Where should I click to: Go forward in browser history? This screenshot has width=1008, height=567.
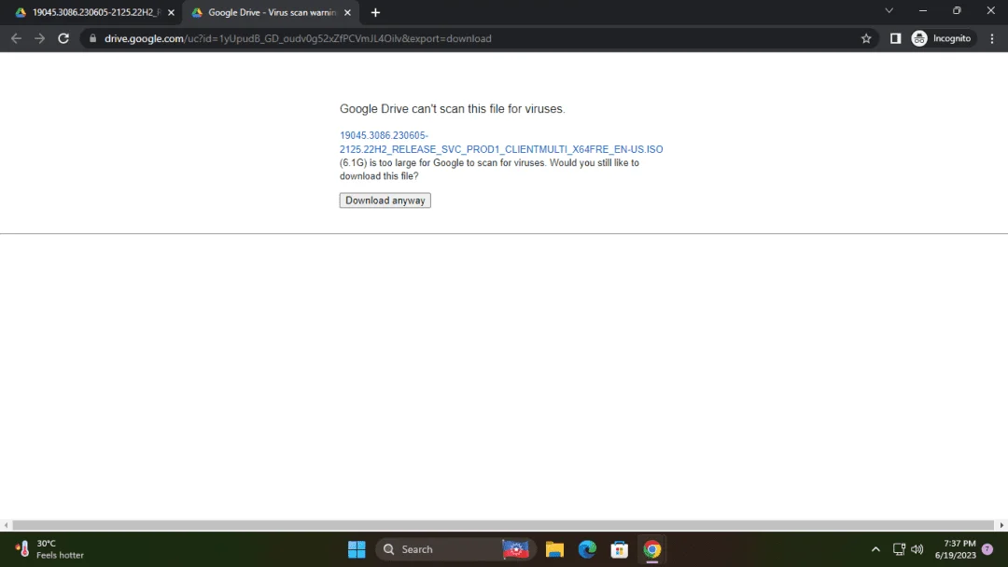pos(40,38)
